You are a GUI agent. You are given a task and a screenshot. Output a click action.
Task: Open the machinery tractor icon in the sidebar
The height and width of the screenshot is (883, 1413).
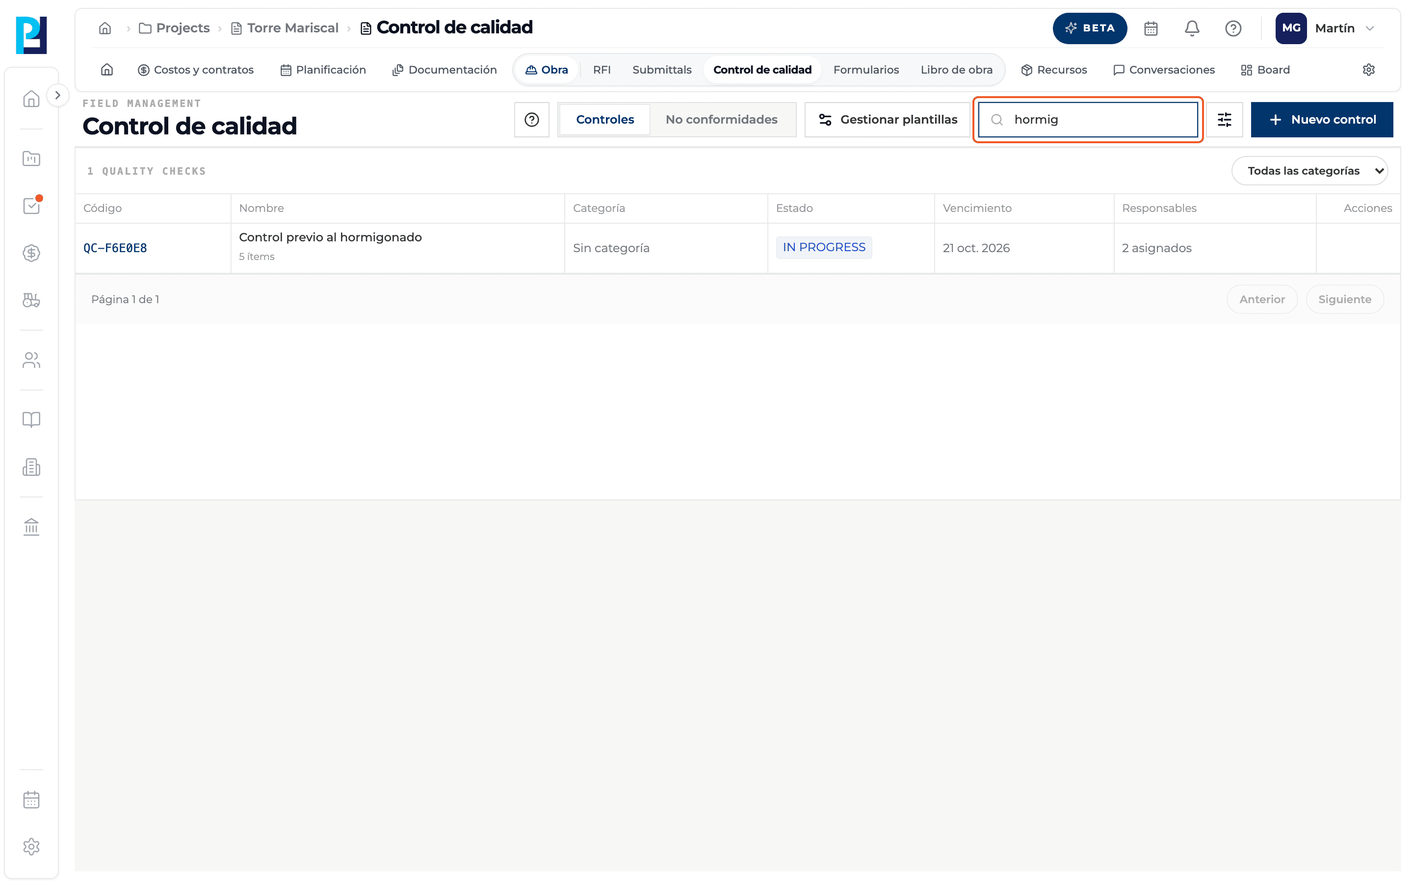tap(31, 300)
